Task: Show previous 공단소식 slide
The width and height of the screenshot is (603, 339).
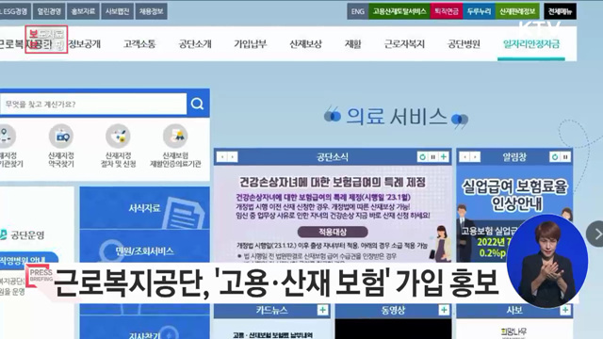Action: (x=222, y=157)
